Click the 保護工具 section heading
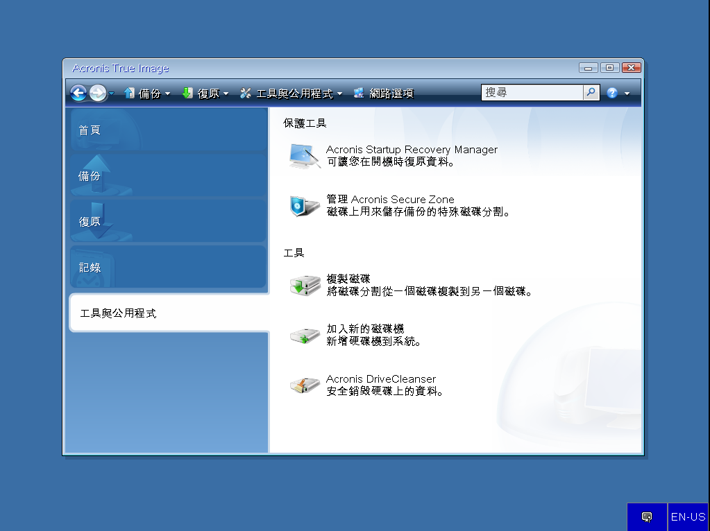 pyautogui.click(x=305, y=123)
